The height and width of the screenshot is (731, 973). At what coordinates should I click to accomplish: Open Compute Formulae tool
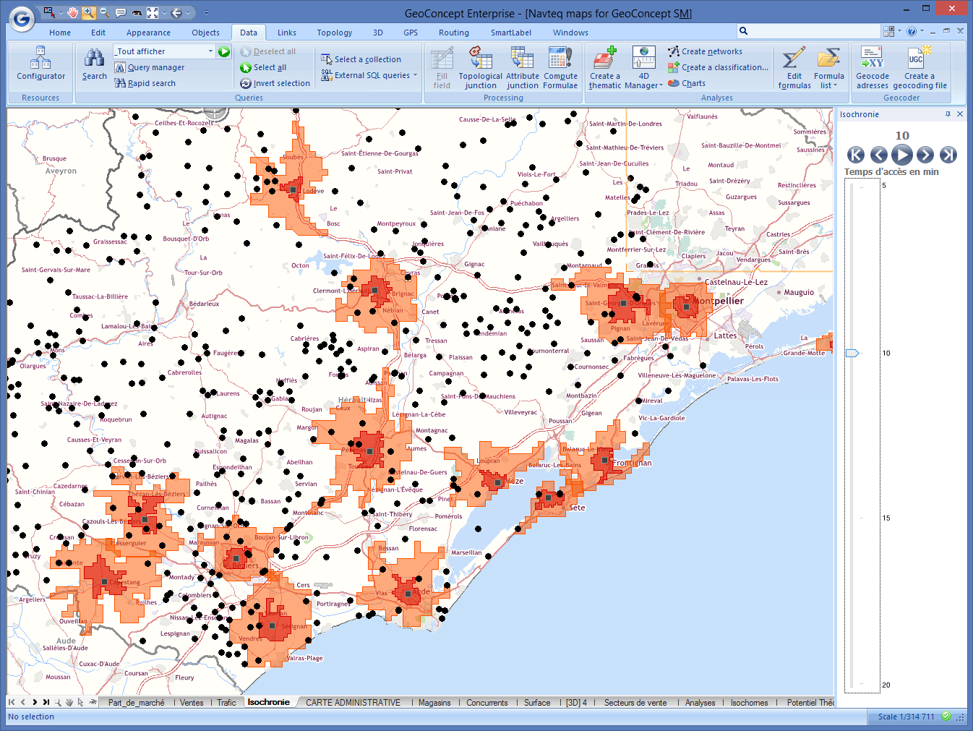(x=560, y=67)
